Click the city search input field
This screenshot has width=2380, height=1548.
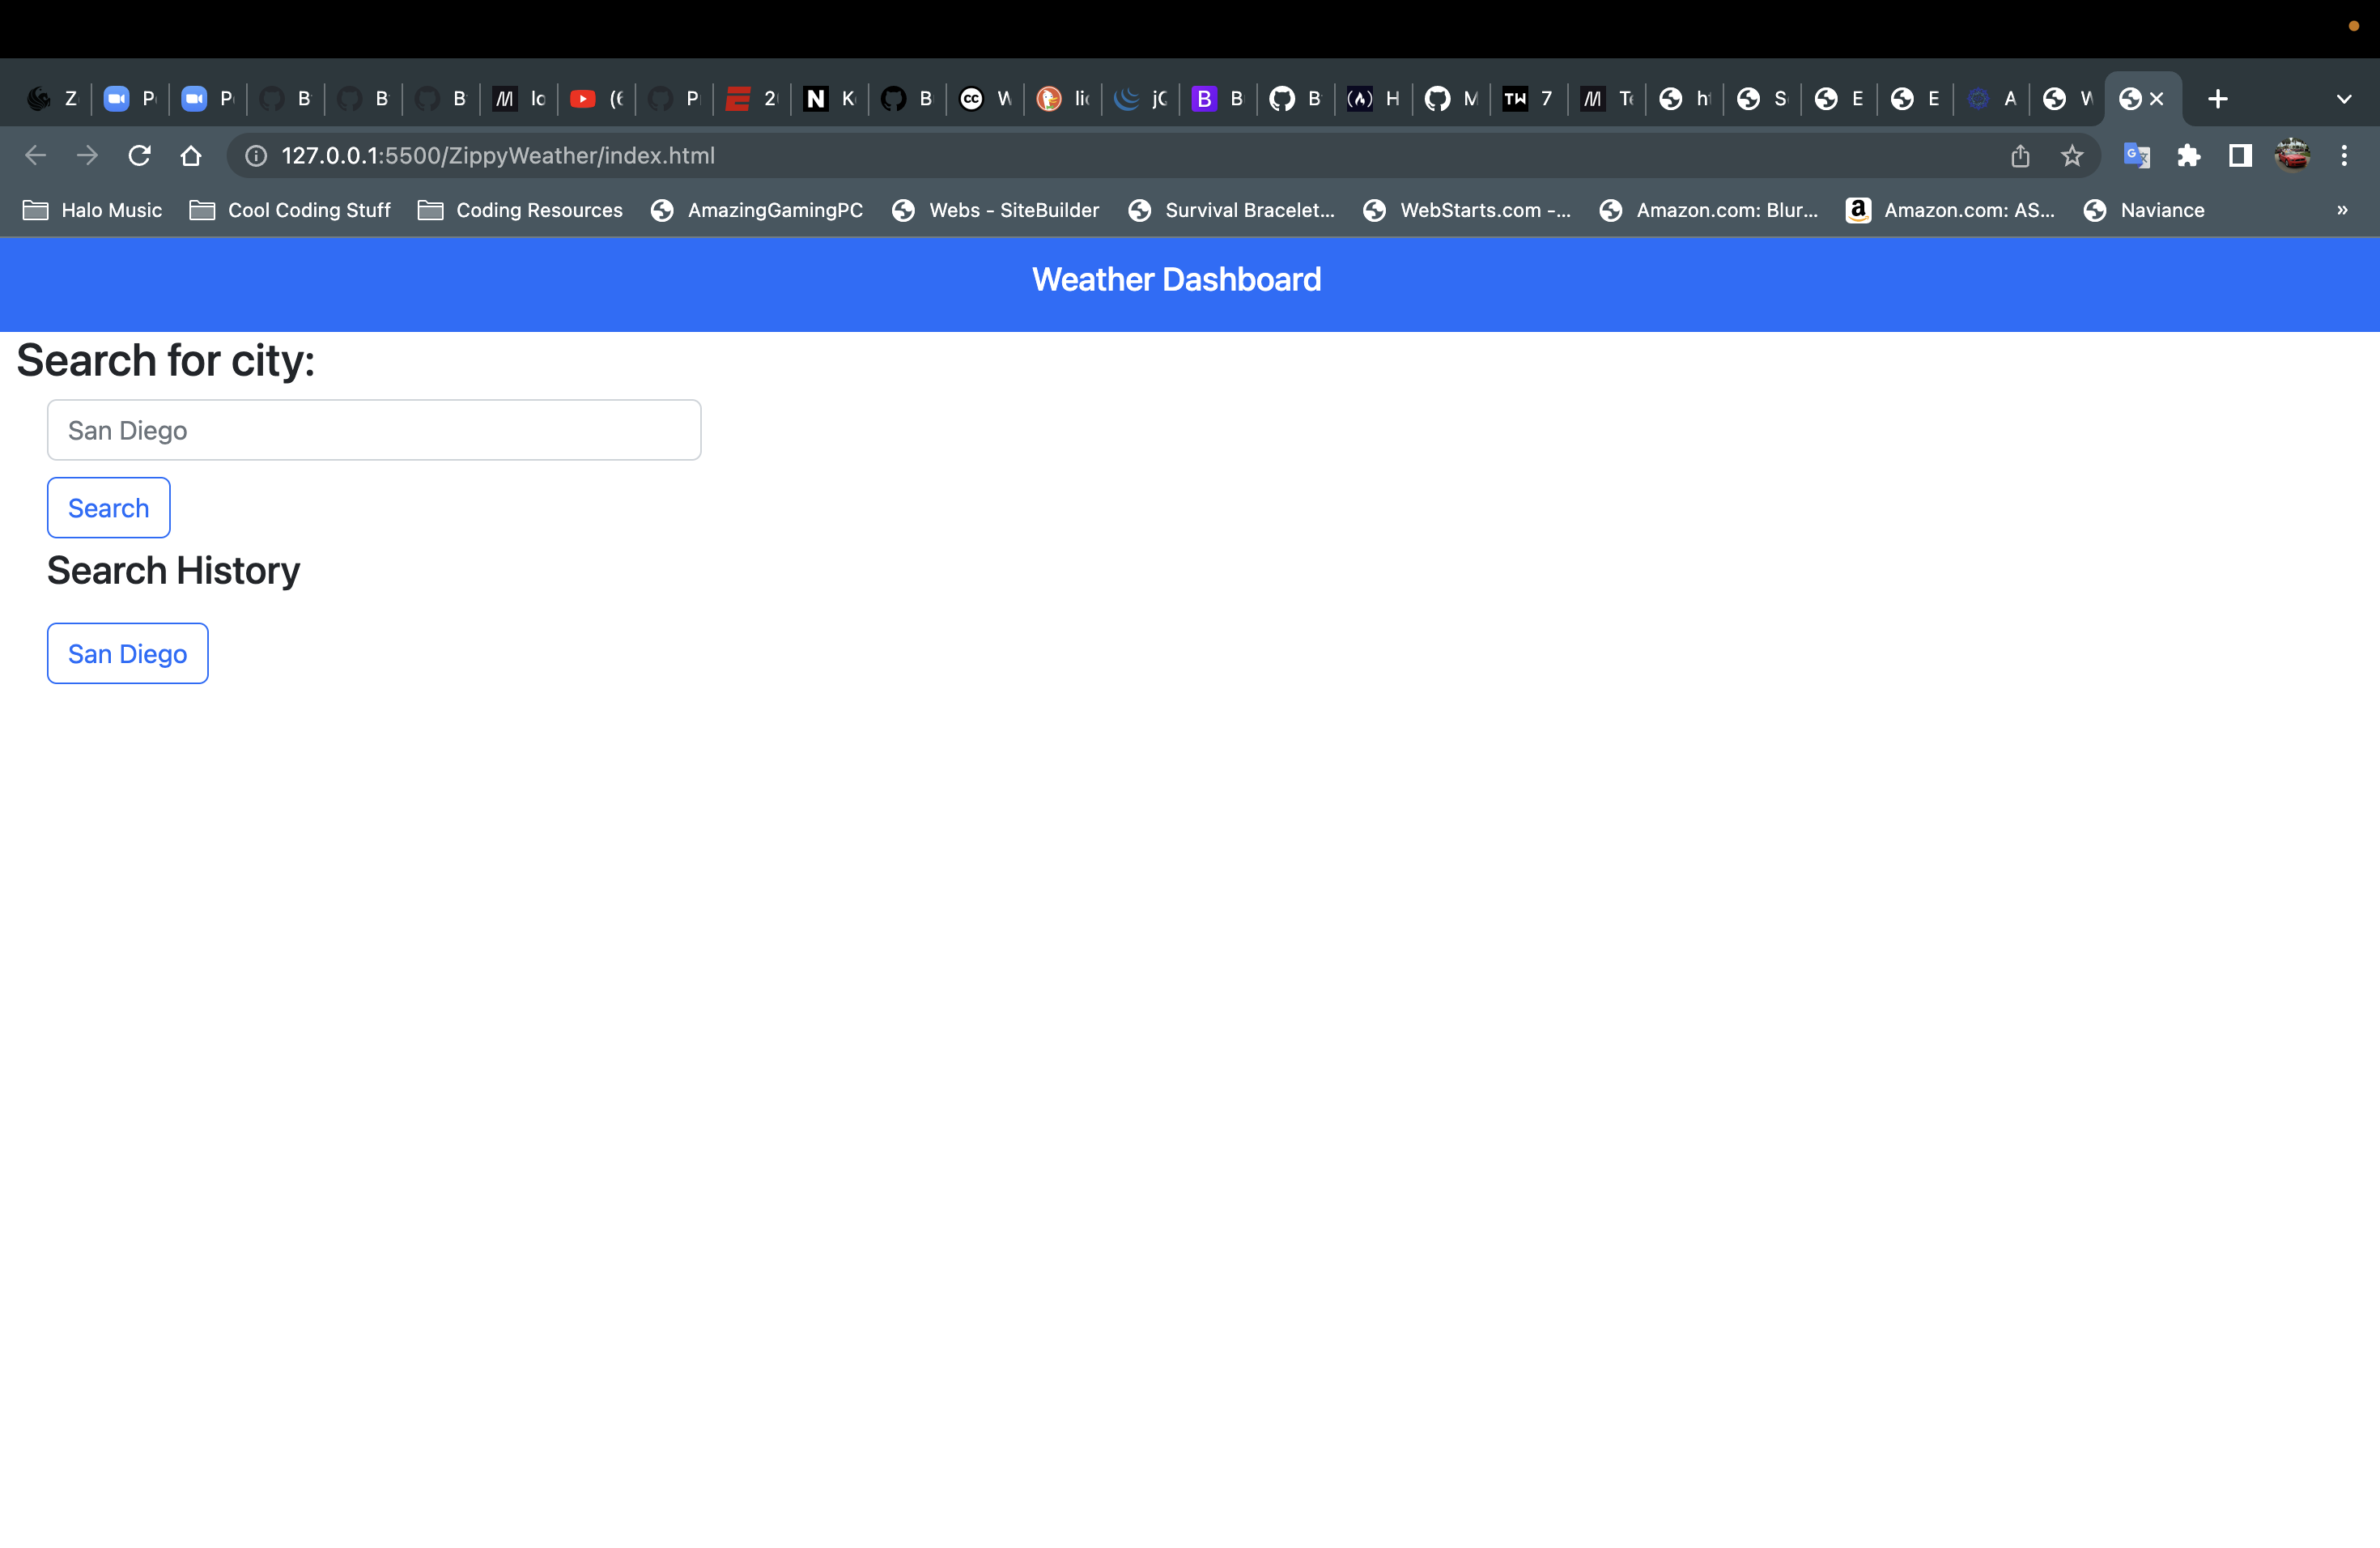pos(374,430)
